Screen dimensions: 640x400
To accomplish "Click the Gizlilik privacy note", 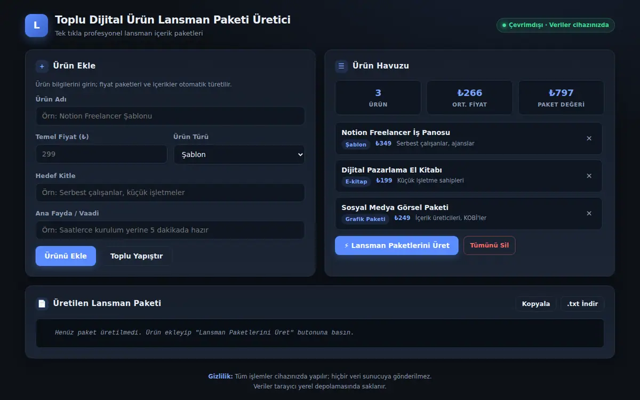I will (x=320, y=381).
